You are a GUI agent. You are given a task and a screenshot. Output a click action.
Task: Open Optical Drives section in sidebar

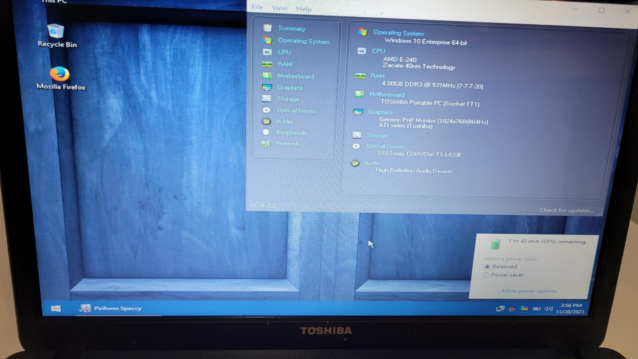[x=296, y=110]
